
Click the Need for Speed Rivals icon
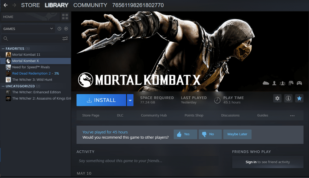pyautogui.click(x=8, y=67)
